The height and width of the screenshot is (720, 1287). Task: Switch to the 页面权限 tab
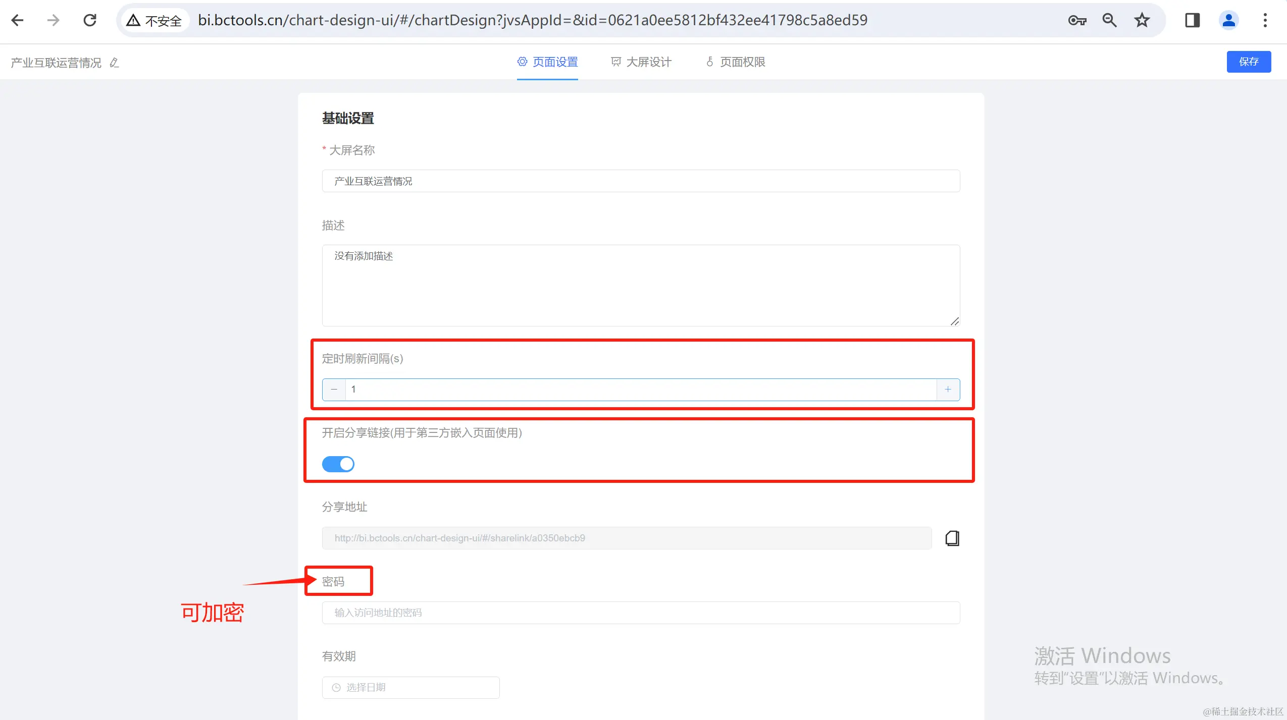pos(735,62)
